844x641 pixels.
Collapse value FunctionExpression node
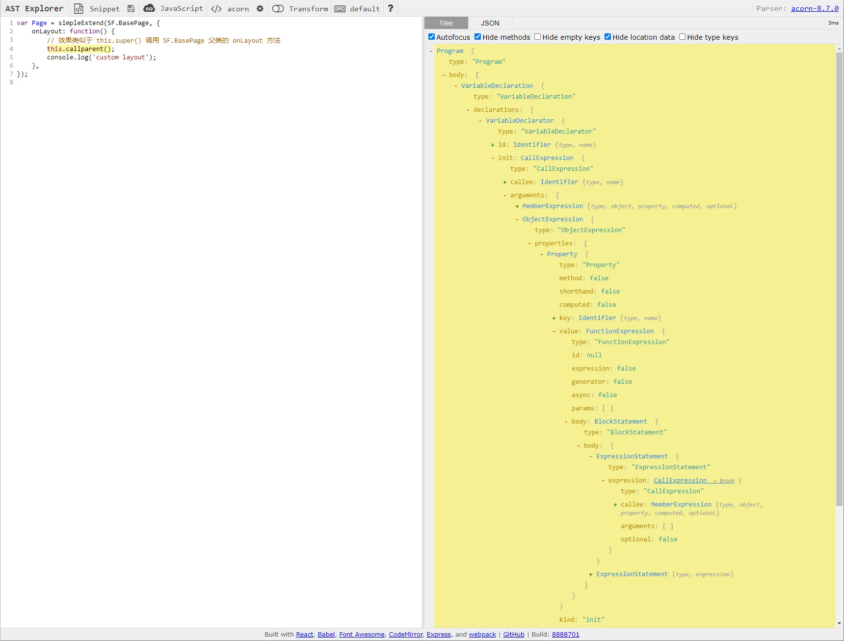[554, 331]
